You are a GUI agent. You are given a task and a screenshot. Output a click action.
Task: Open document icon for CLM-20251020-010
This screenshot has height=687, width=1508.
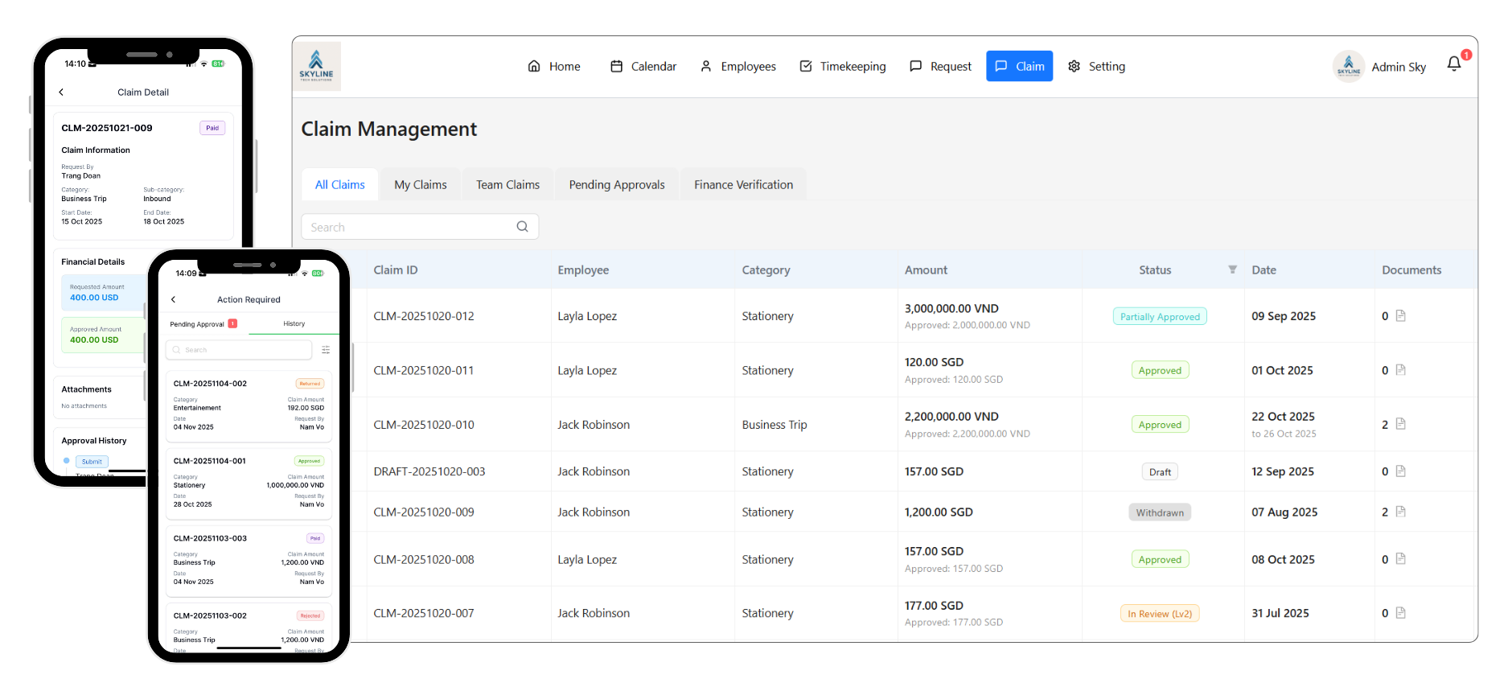(x=1400, y=424)
